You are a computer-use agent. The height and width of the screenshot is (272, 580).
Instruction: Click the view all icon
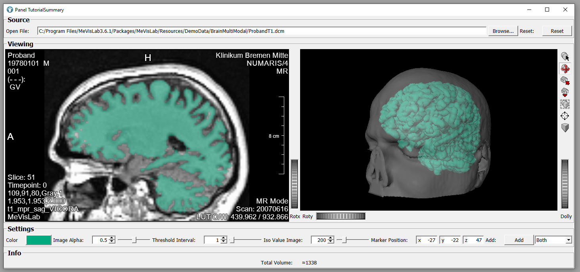click(x=565, y=104)
